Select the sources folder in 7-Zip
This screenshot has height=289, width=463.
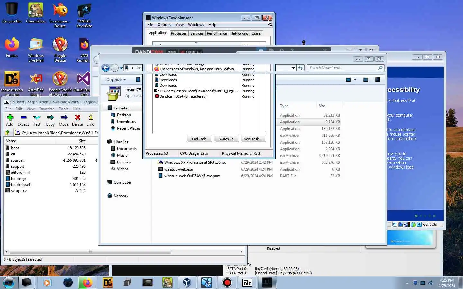click(x=17, y=160)
